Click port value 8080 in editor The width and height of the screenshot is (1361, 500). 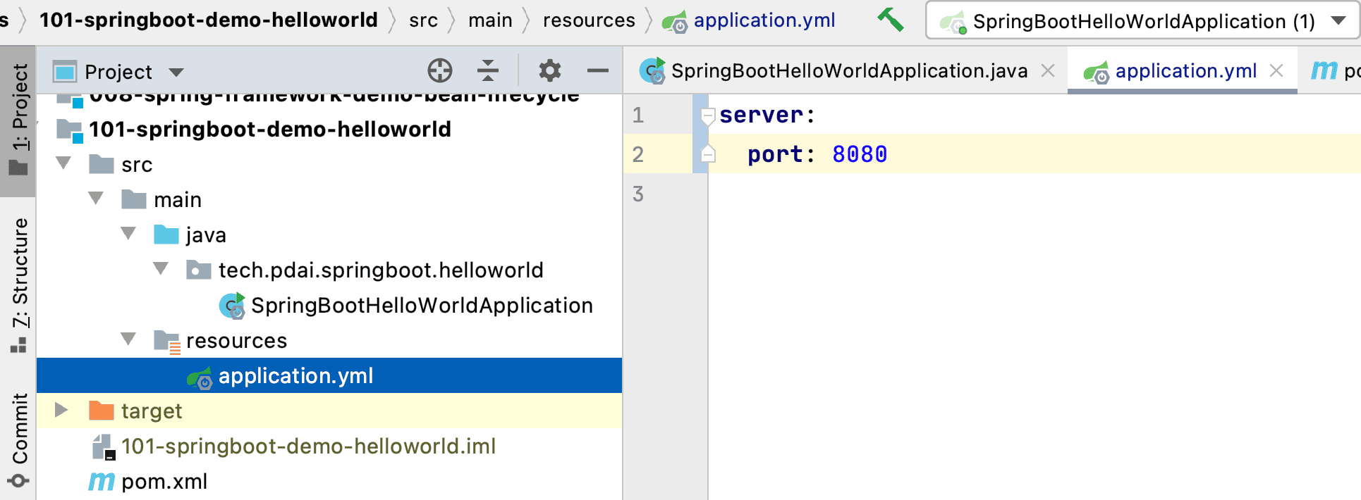tap(859, 154)
